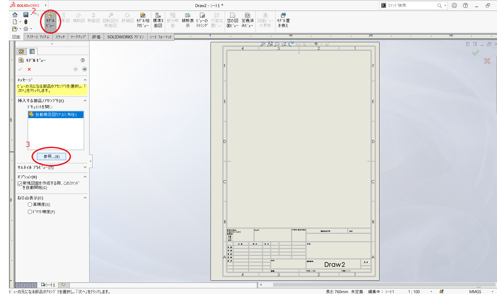The image size is (497, 294).
Task: Save the drawing with the floppy icon
Action: pyautogui.click(x=26, y=15)
